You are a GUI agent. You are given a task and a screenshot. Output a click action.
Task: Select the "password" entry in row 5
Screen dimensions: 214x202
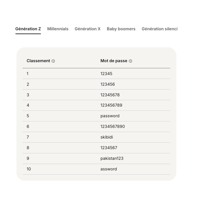point(110,116)
